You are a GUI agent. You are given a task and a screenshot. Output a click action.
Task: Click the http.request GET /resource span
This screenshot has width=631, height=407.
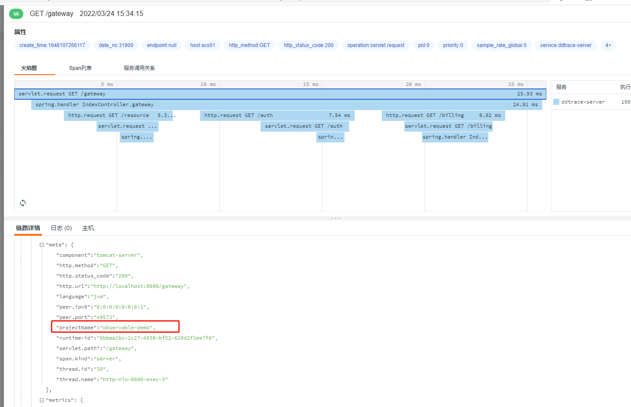tap(118, 115)
